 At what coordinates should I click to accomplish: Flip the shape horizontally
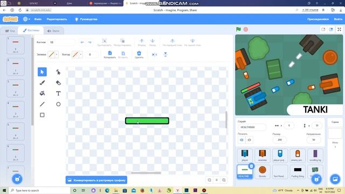pos(155,54)
